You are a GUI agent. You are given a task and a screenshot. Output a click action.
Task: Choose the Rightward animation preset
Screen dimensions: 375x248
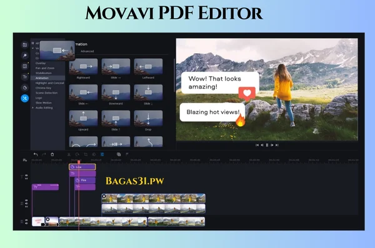(x=83, y=67)
